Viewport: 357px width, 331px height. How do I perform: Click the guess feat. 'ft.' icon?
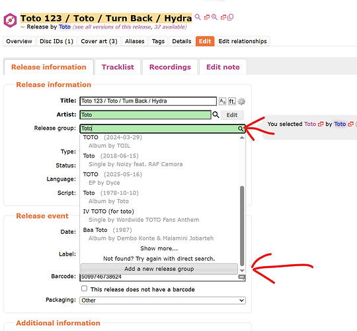tap(232, 101)
